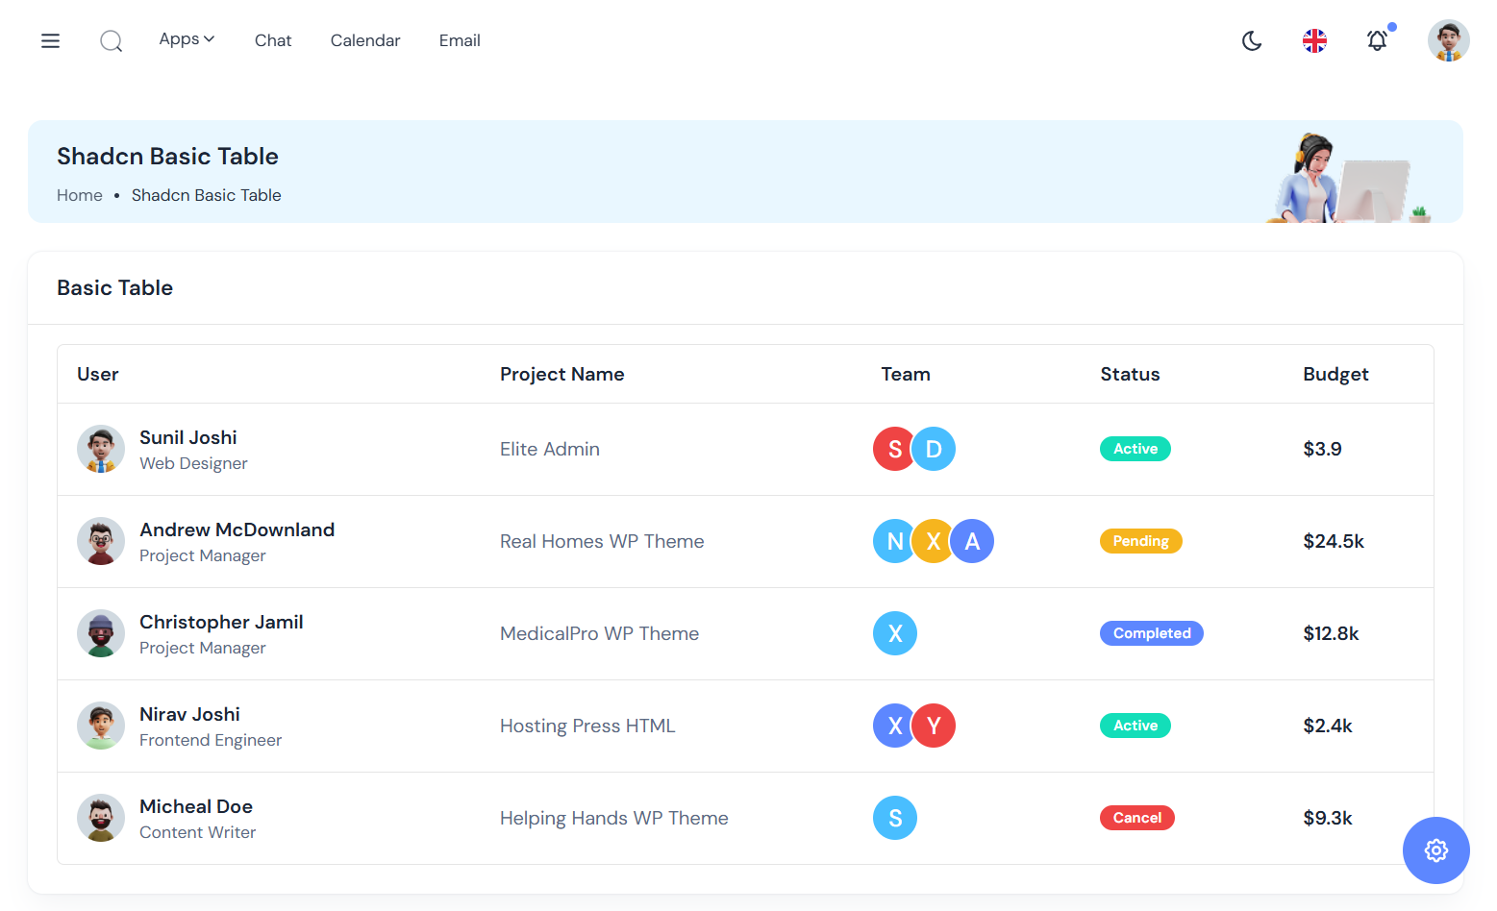Click the Helping Hands WP Theme project
1497x911 pixels.
(x=613, y=818)
